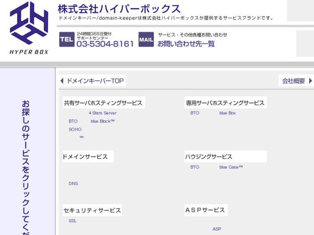Open the DNS link

[73, 183]
